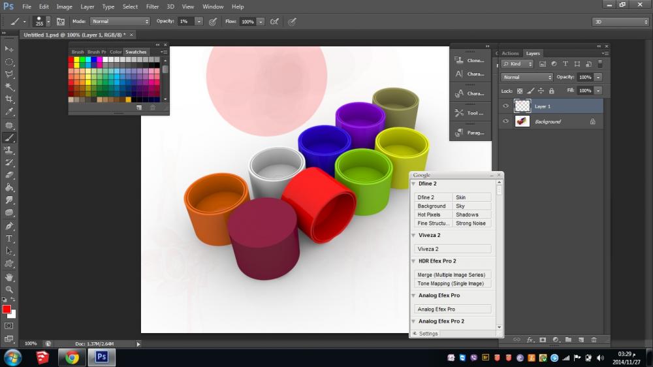Click the Clone Source panel icon
Viewport: 653px width, 367px height.
click(459, 60)
